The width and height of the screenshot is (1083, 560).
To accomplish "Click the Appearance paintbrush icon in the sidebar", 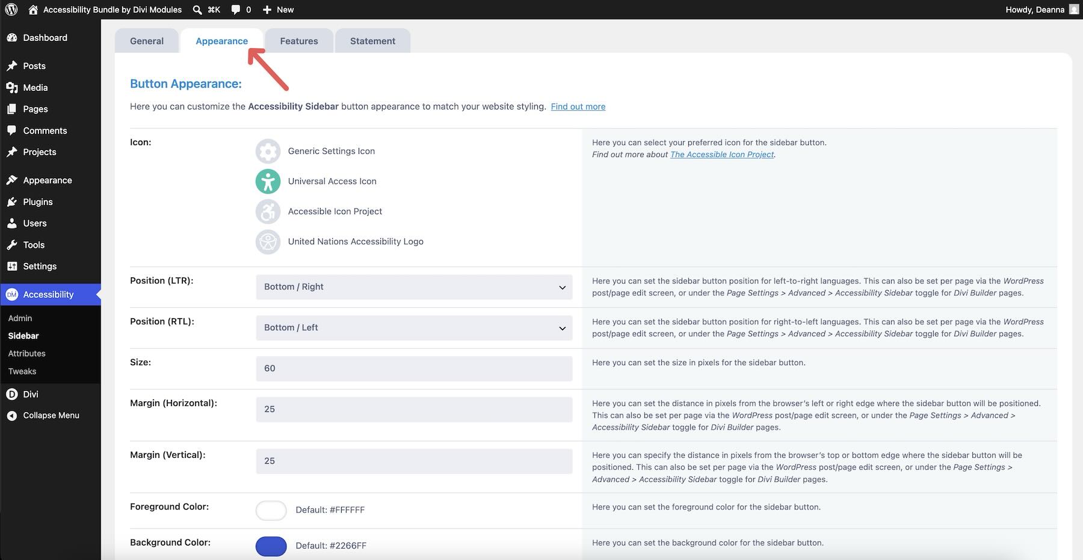I will pyautogui.click(x=12, y=180).
